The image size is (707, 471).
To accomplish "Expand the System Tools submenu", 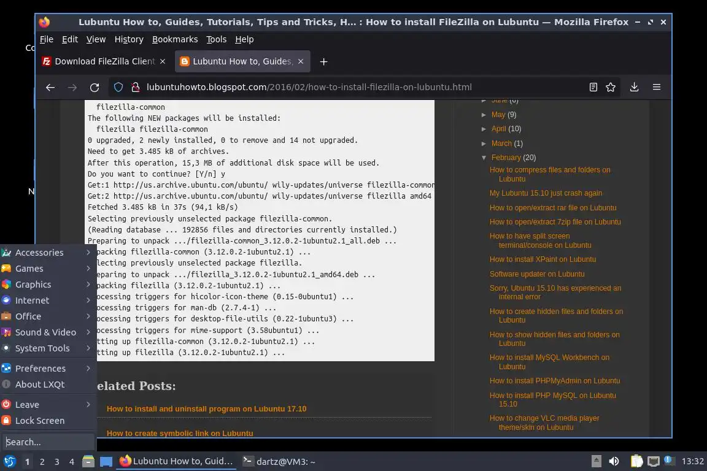I will tap(48, 348).
